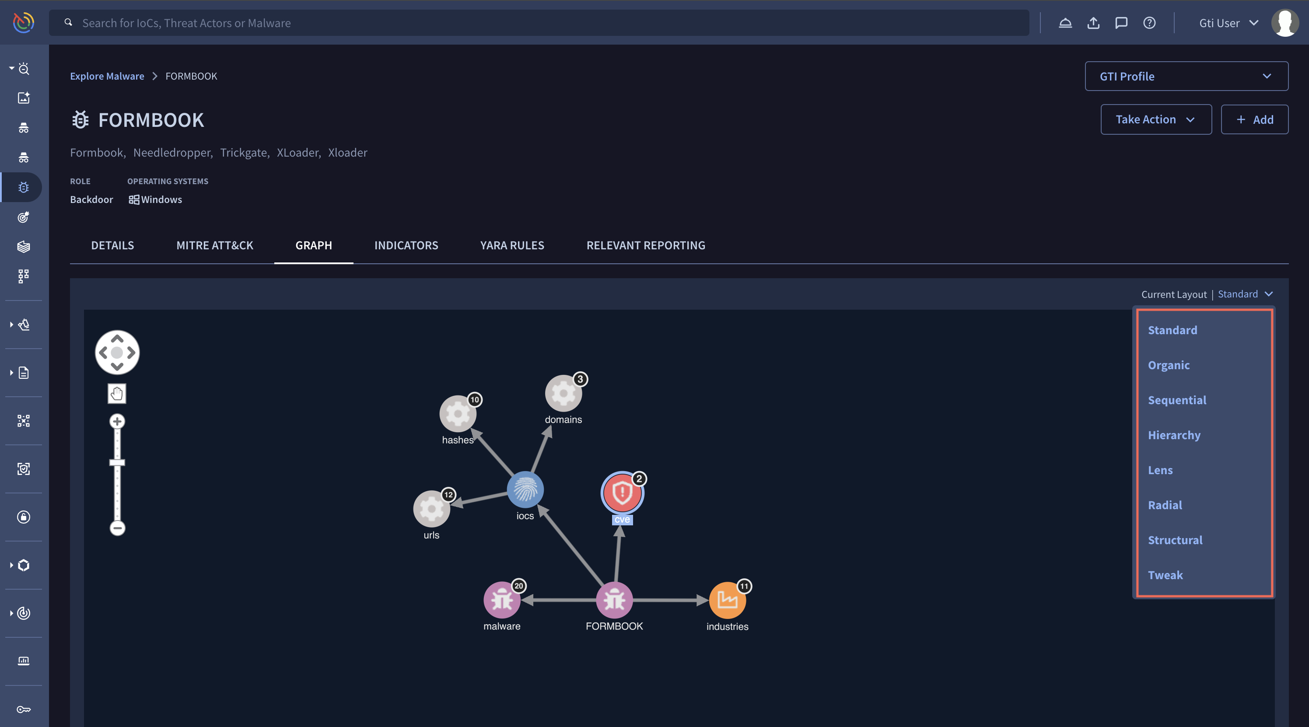Expand the hexagon sidebar group arrow
This screenshot has width=1309, height=727.
(x=11, y=566)
